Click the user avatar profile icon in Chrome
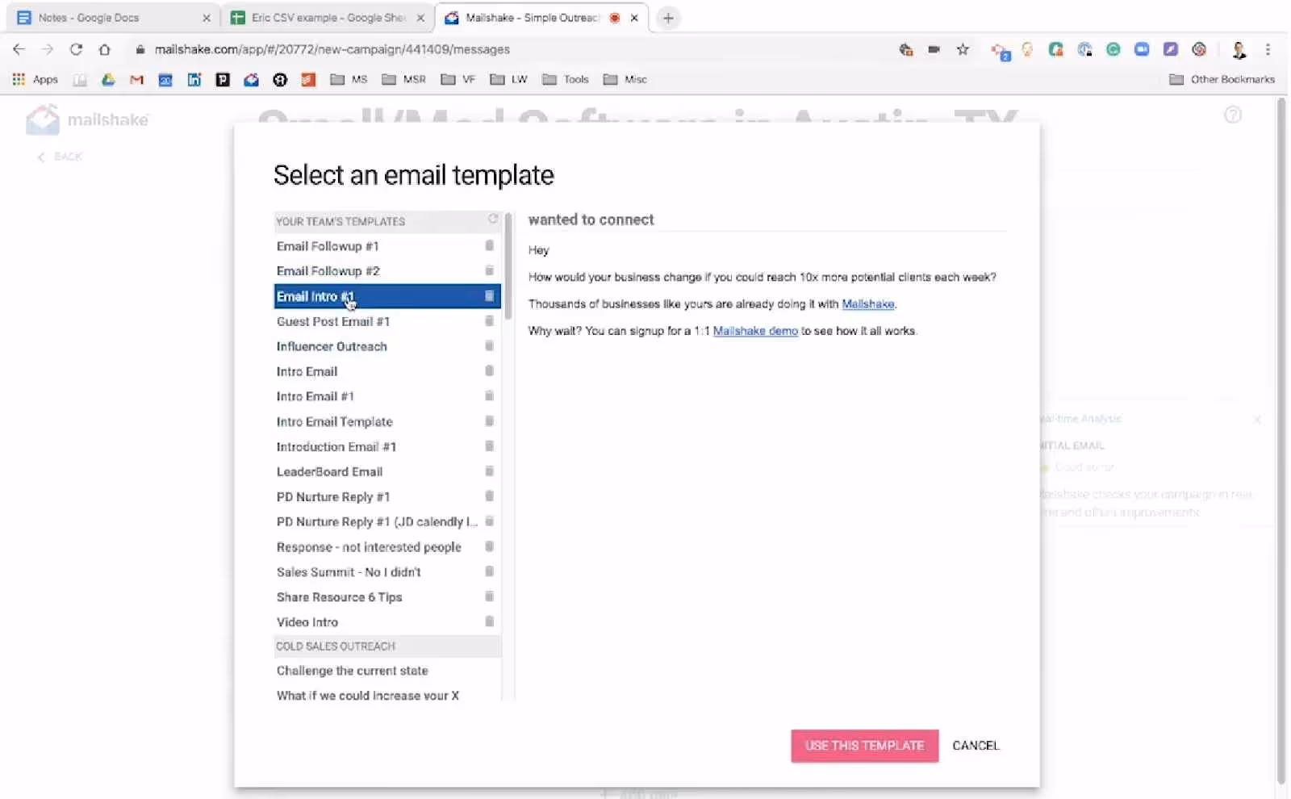Screen dimensions: 1291x799 (1238, 49)
